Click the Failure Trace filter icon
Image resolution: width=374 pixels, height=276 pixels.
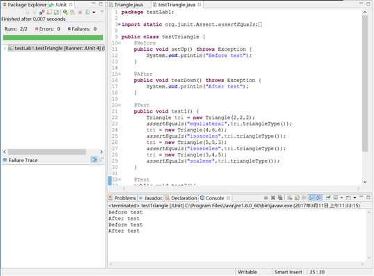coord(94,160)
